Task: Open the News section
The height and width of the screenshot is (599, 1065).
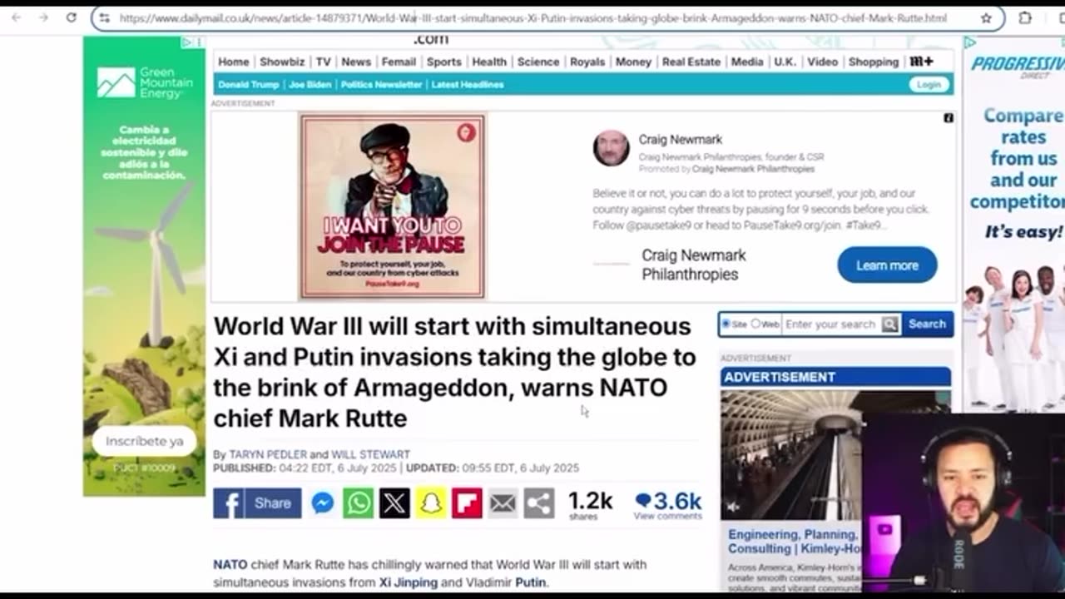Action: [x=356, y=62]
